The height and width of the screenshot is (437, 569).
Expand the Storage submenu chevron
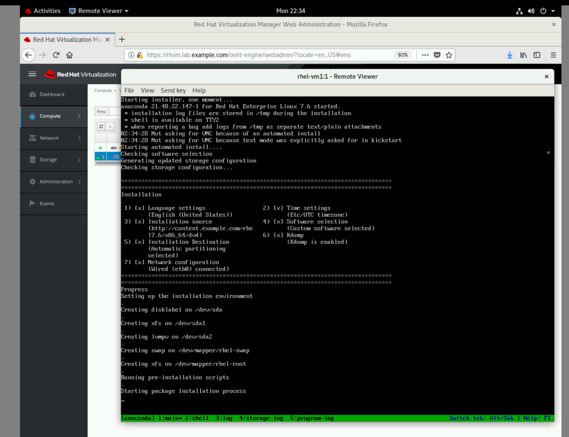pos(79,160)
